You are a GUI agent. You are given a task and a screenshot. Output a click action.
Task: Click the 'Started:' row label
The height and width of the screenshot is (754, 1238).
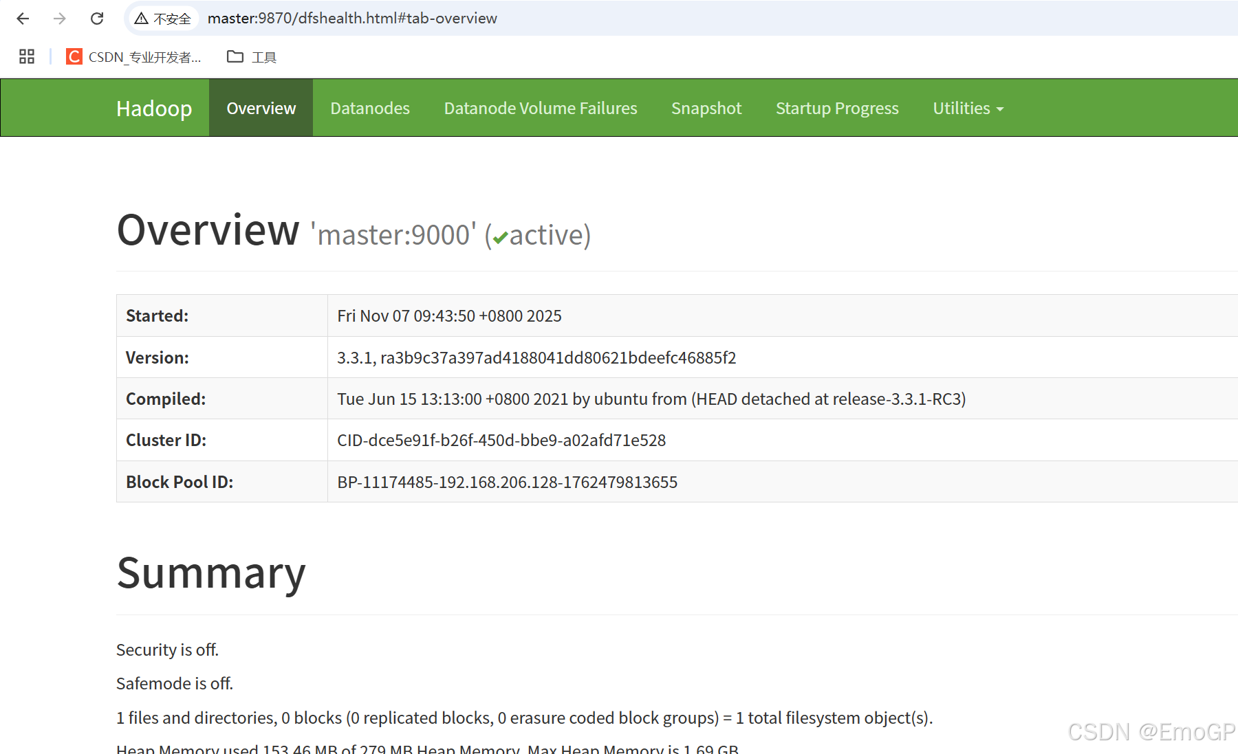coord(157,315)
